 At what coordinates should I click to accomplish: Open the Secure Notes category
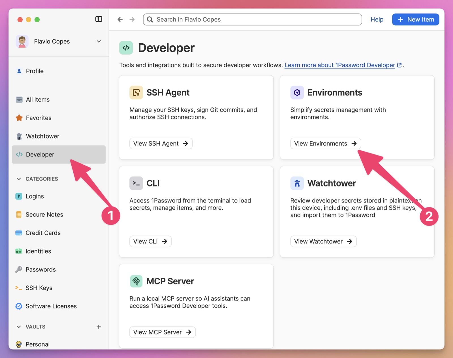59,215
